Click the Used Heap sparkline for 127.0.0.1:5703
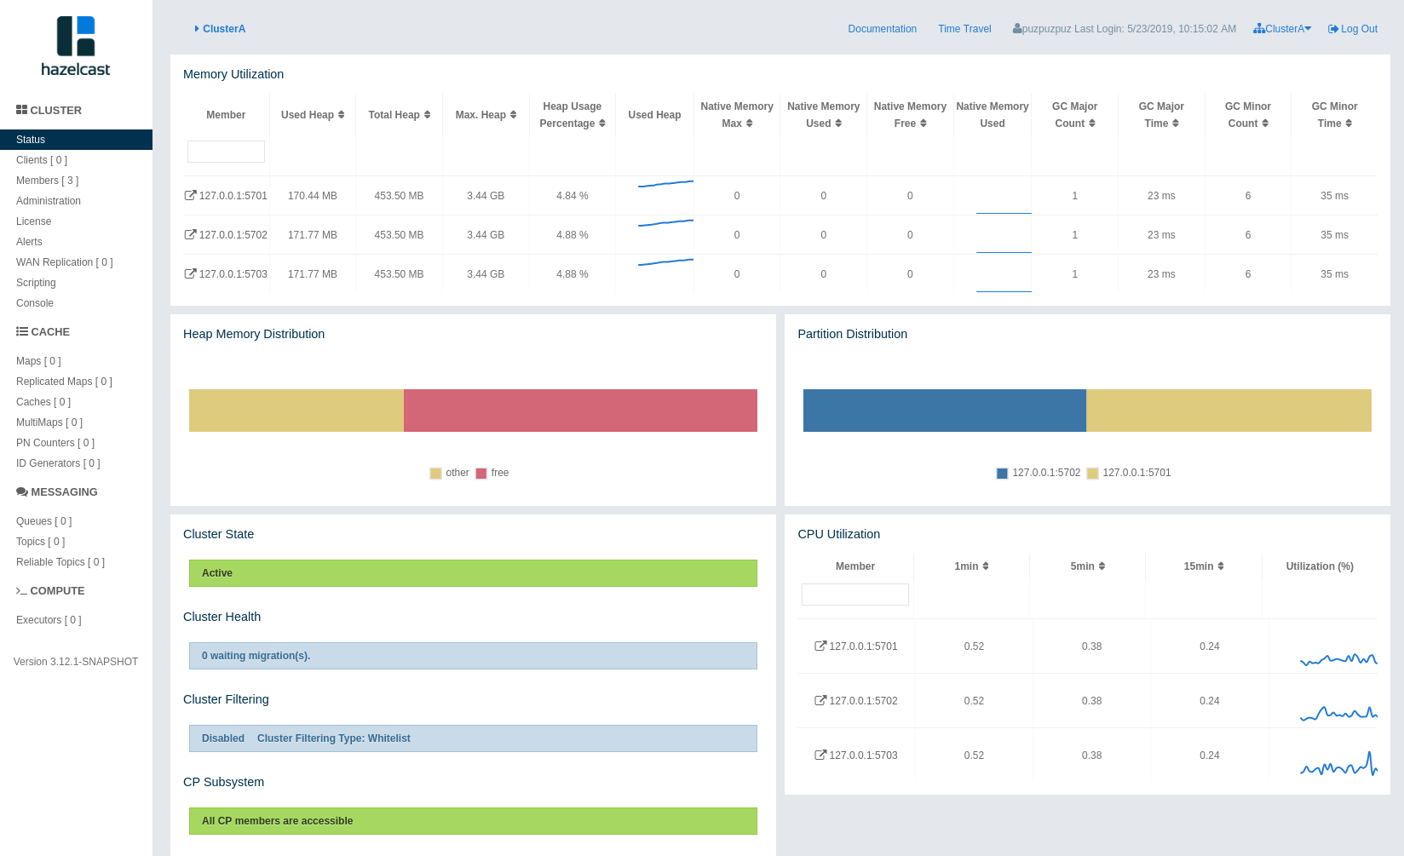This screenshot has width=1404, height=856. click(x=665, y=262)
